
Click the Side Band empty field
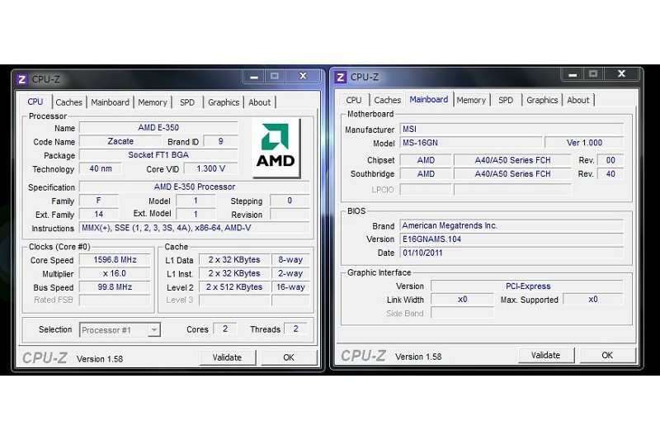463,313
